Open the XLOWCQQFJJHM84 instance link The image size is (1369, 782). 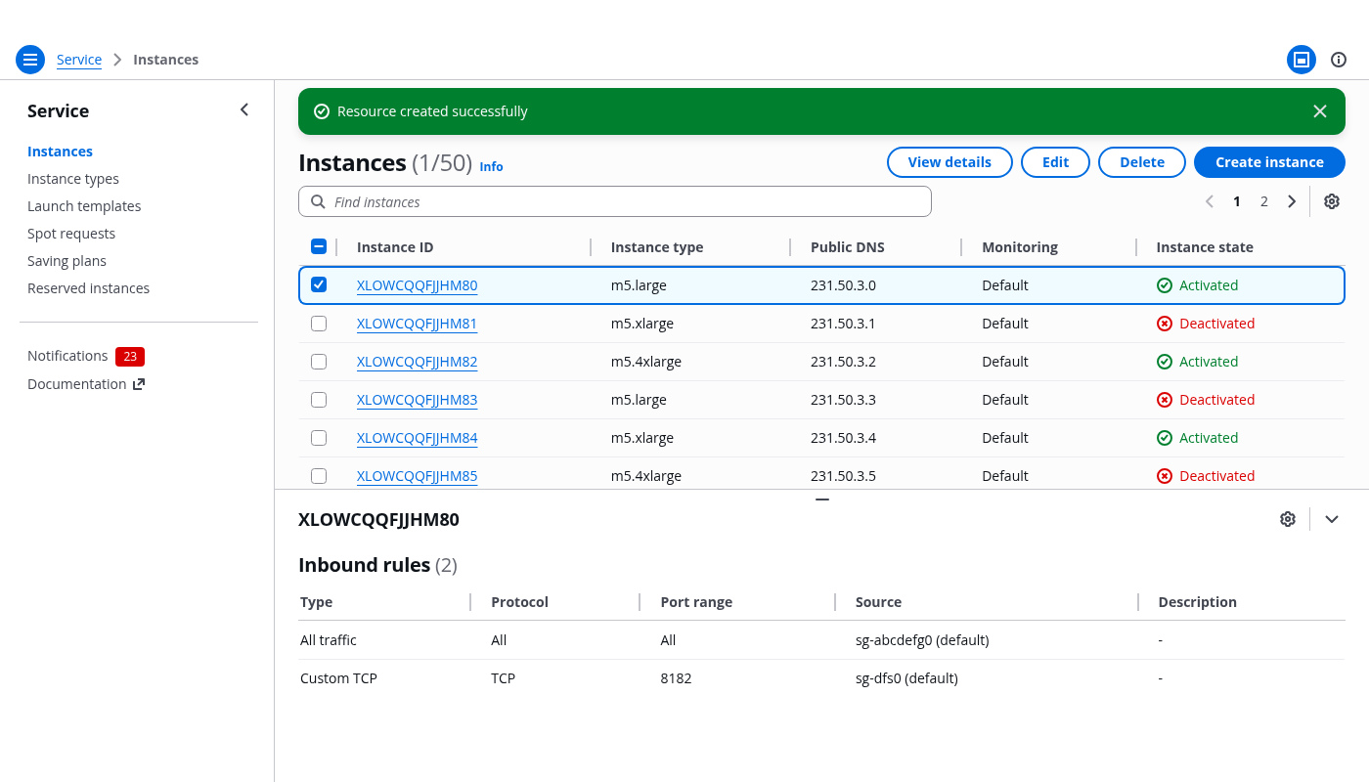click(x=417, y=438)
